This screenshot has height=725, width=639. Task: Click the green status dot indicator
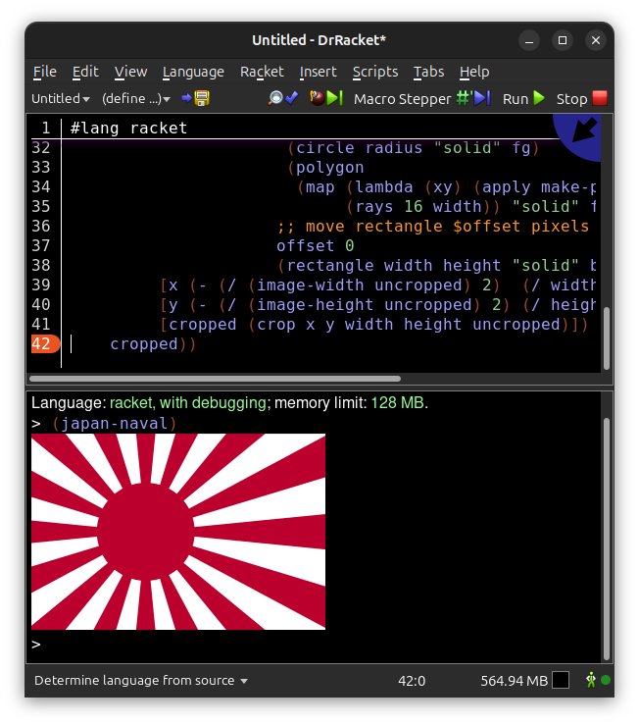(606, 680)
